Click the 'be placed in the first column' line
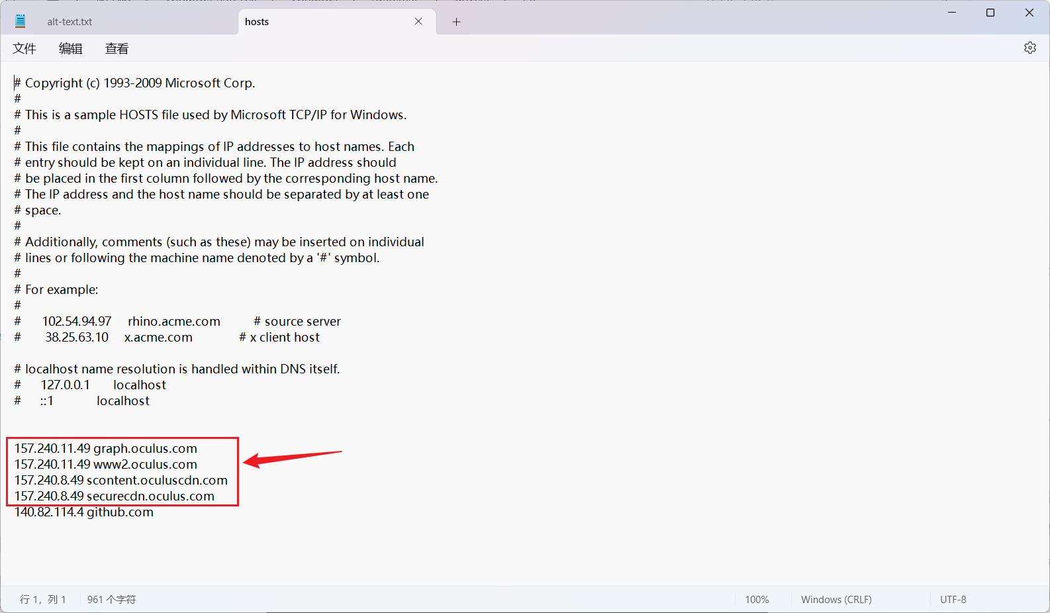The height and width of the screenshot is (613, 1050). click(226, 179)
